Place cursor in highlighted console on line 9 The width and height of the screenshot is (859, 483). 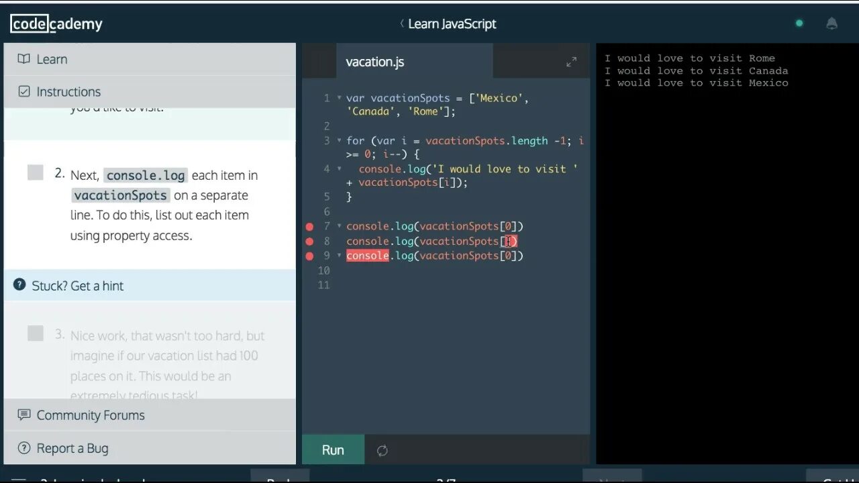point(367,256)
